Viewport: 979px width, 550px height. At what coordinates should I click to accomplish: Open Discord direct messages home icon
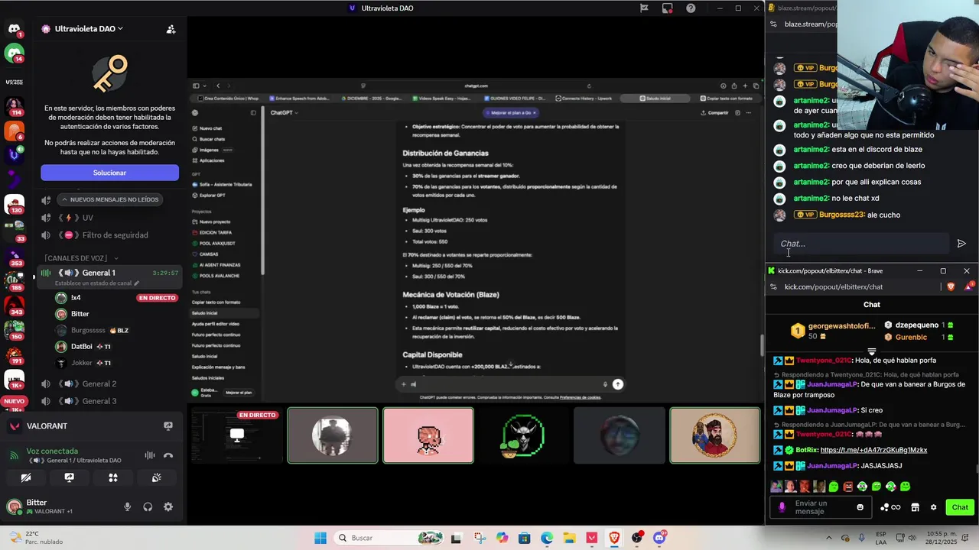pos(14,29)
